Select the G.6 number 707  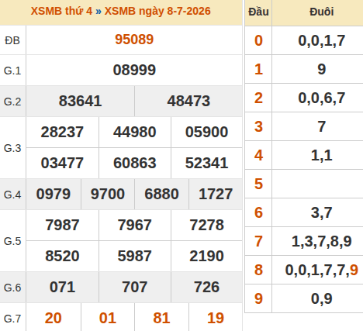point(135,287)
